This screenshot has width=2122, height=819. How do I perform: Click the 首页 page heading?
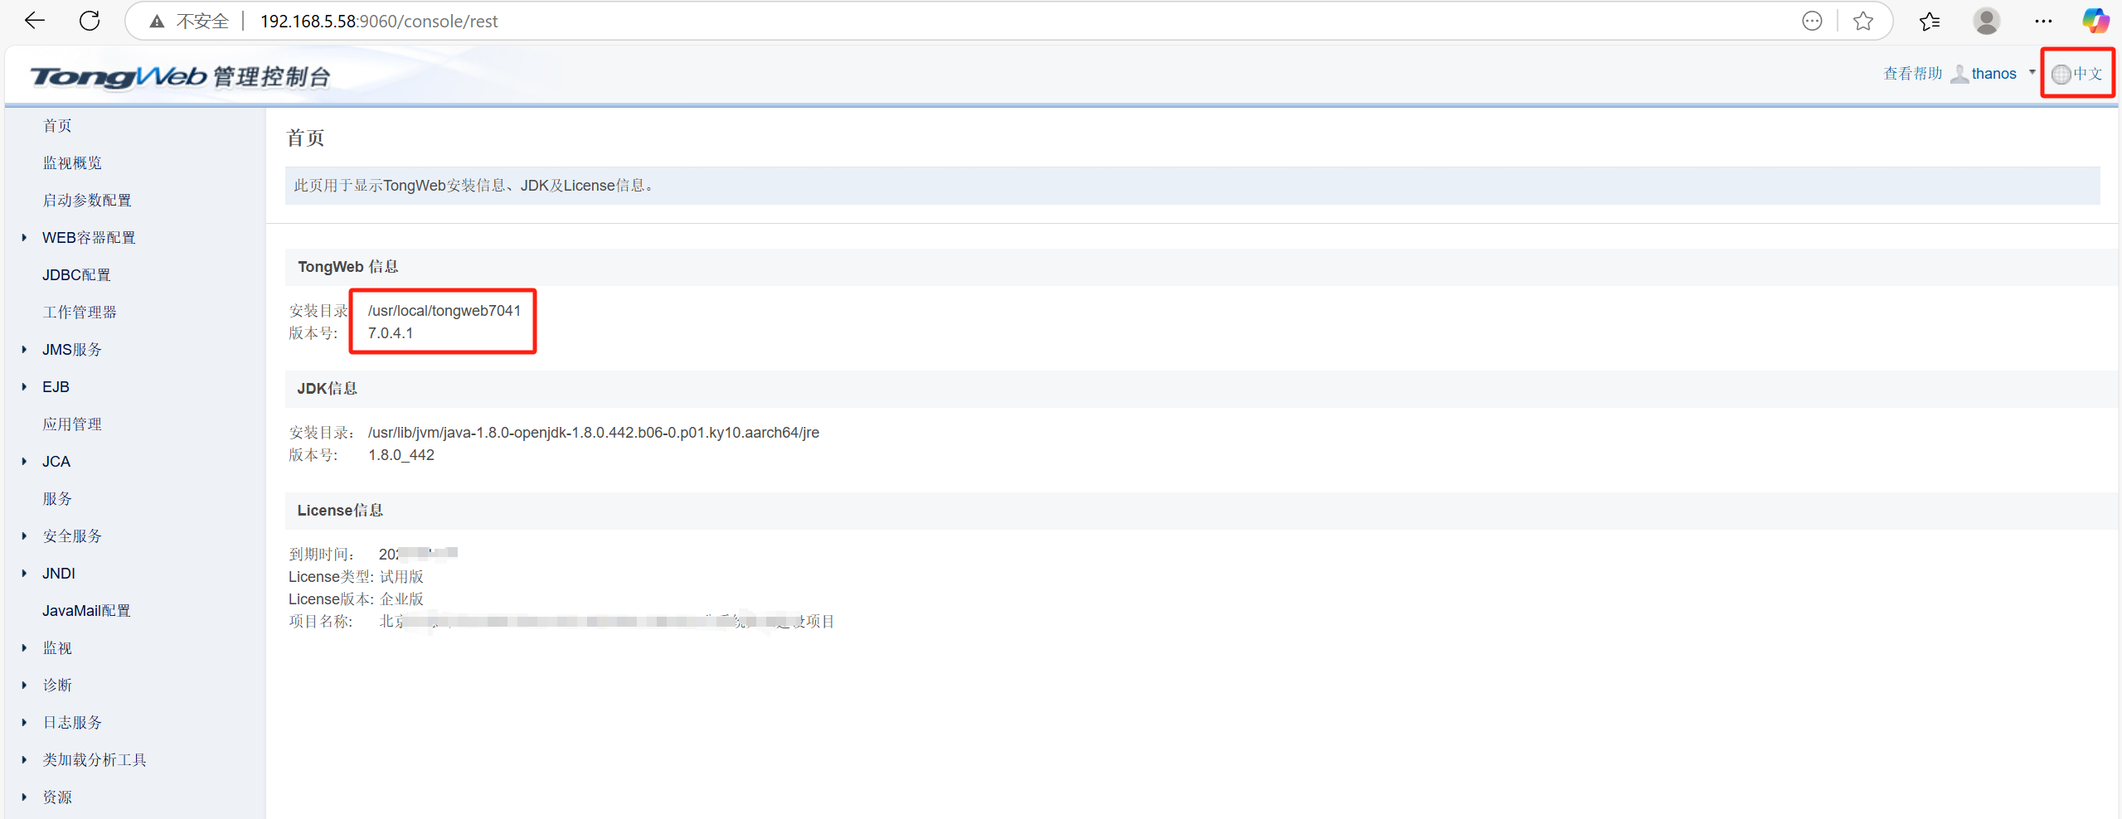tap(305, 138)
